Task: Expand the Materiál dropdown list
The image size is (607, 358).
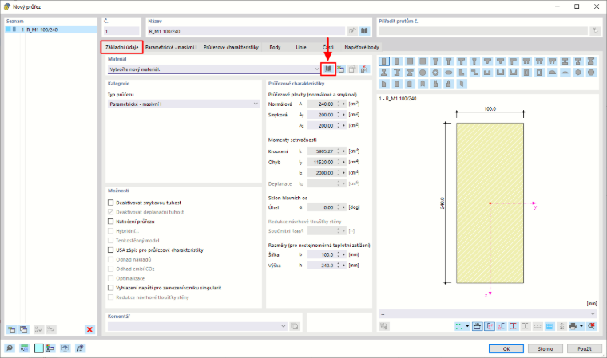Action: pyautogui.click(x=317, y=69)
